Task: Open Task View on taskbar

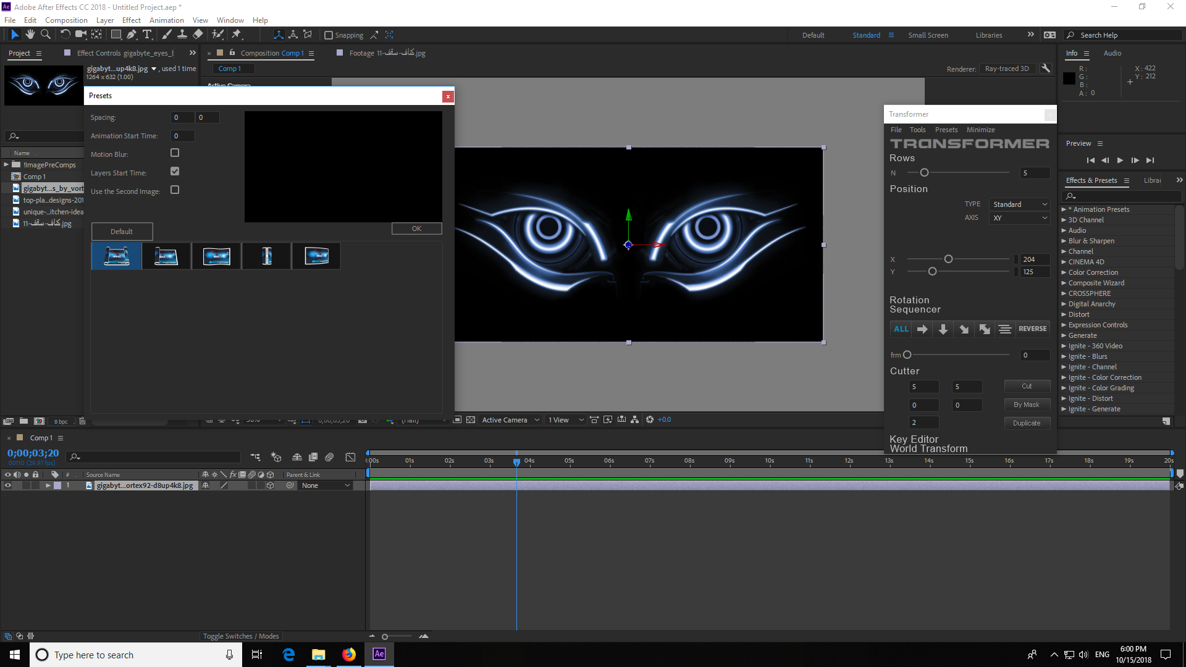Action: 257,655
